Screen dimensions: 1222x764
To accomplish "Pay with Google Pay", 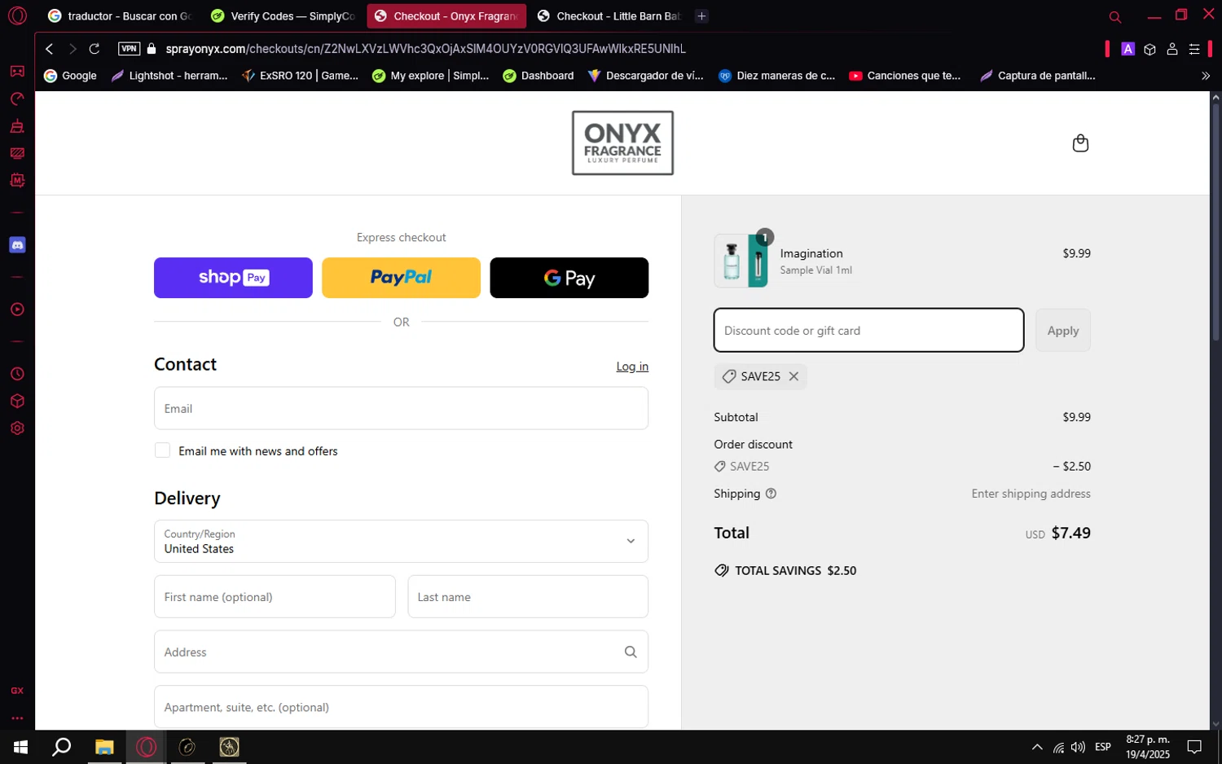I will tap(569, 278).
